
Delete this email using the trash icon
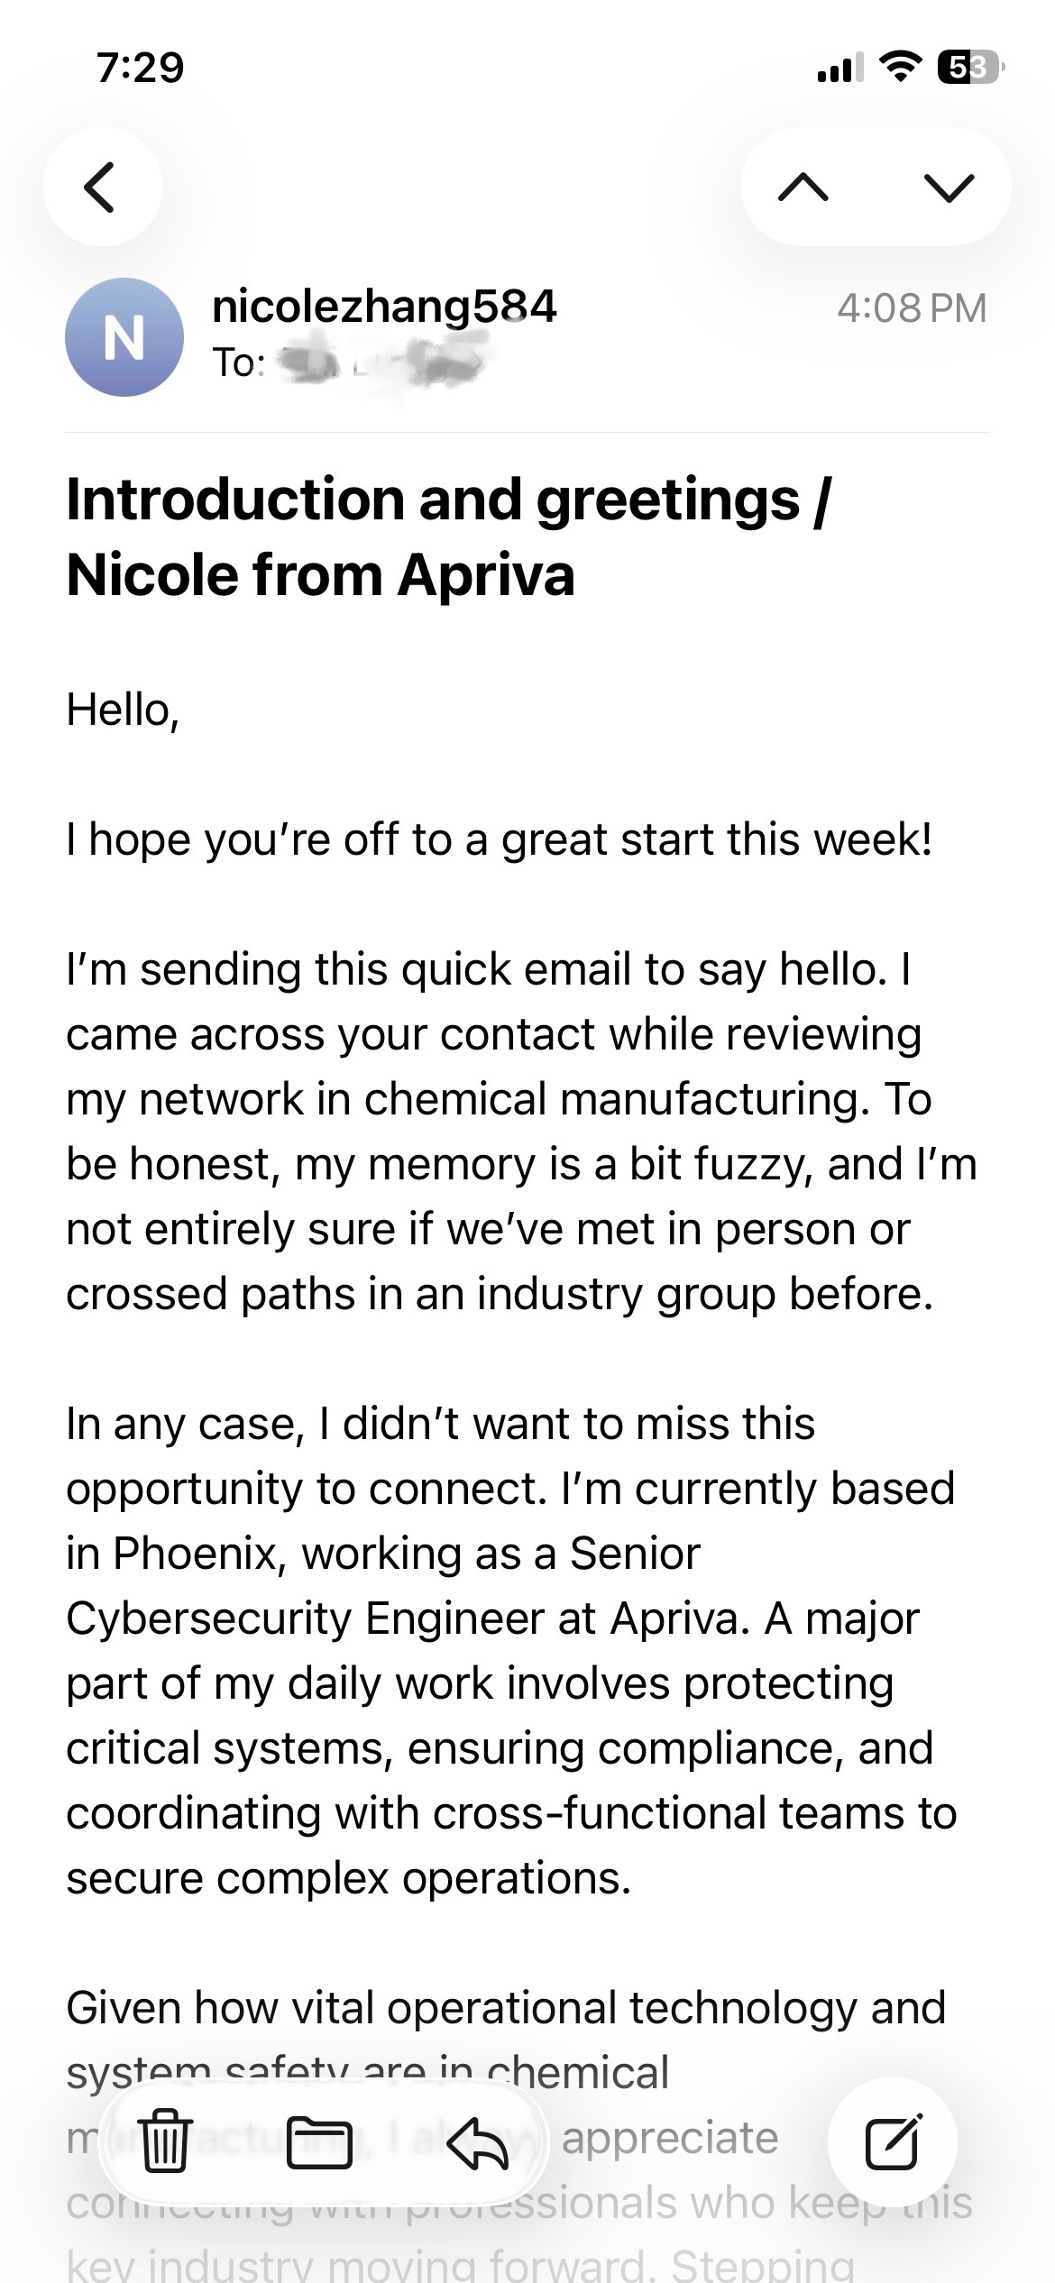(167, 2141)
